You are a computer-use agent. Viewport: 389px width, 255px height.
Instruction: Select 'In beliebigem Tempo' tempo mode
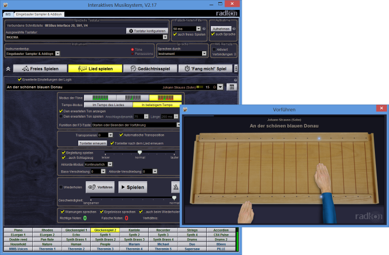[x=157, y=105]
